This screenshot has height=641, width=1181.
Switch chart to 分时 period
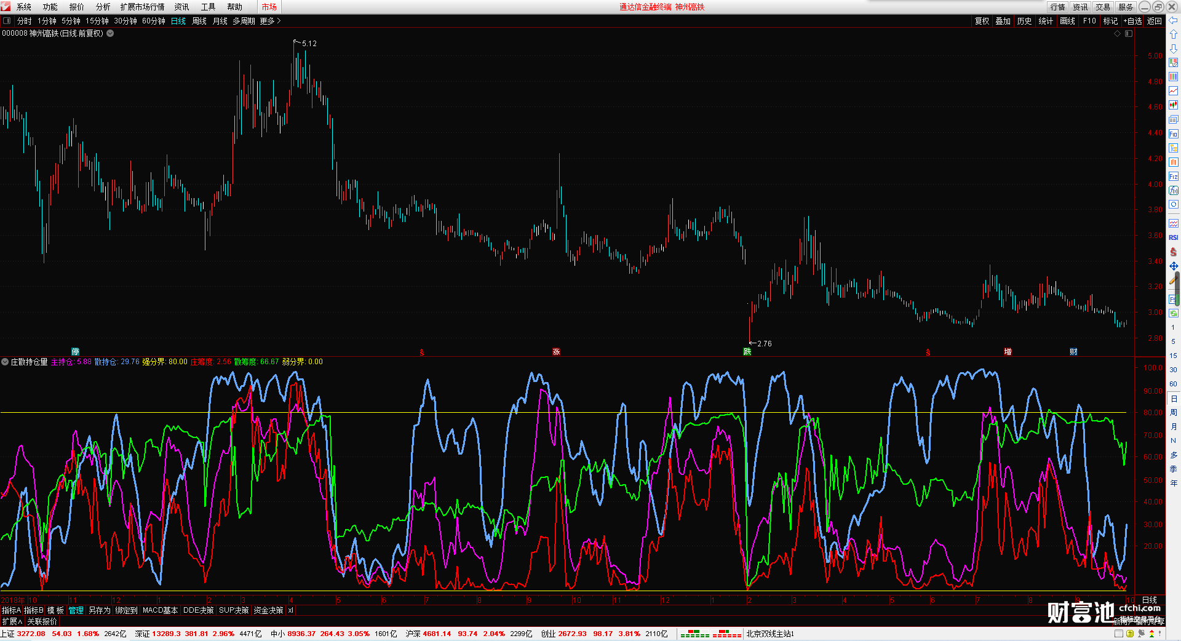pos(25,21)
